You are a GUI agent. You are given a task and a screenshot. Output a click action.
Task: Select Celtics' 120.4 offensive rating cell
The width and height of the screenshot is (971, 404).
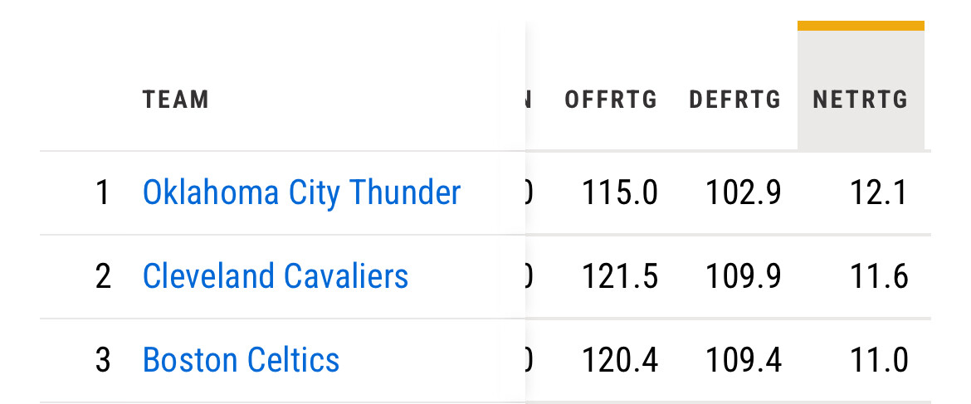coord(619,360)
